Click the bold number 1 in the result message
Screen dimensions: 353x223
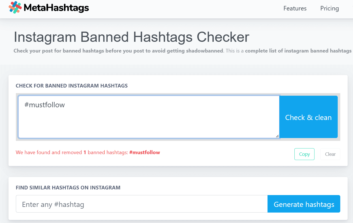point(85,152)
